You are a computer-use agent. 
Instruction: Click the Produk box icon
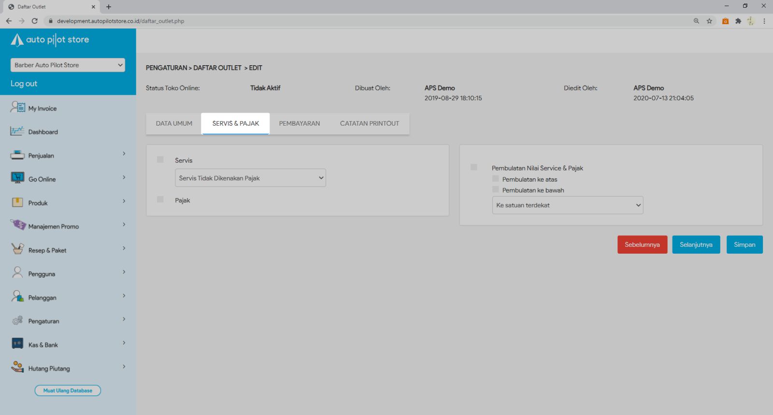tap(17, 202)
